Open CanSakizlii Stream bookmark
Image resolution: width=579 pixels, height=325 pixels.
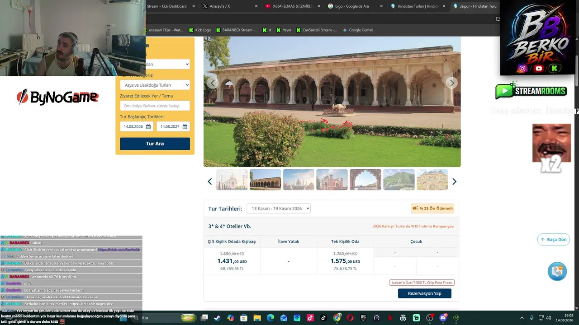coord(317,30)
